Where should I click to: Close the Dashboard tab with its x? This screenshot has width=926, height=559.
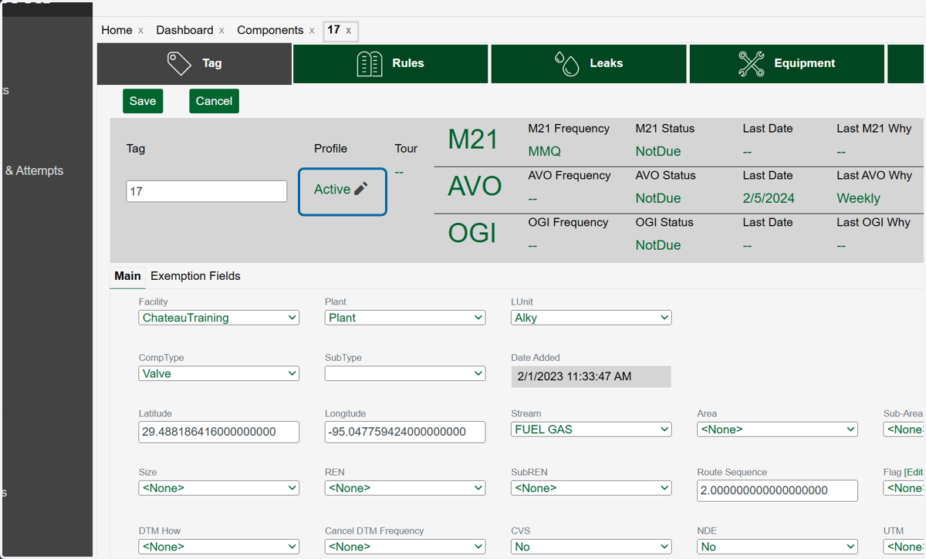click(x=221, y=31)
